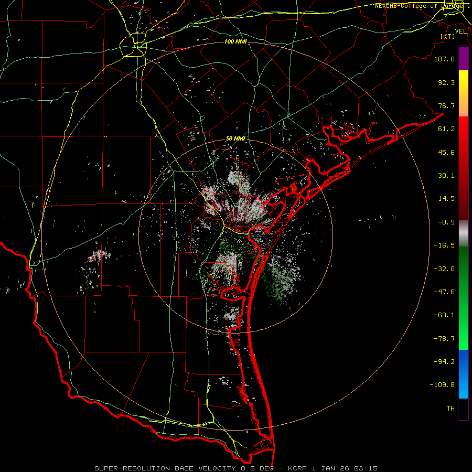Click the 30.1 value on the velocity scale
The height and width of the screenshot is (472, 472).
[x=446, y=176]
